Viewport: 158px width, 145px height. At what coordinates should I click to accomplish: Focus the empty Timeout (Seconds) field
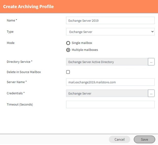pos(110,105)
